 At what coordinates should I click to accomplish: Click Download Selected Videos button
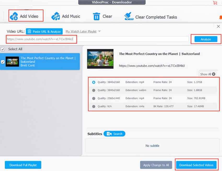pyautogui.click(x=196, y=165)
